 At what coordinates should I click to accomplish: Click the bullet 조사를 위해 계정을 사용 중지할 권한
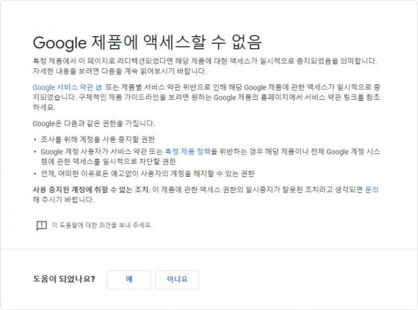pyautogui.click(x=98, y=139)
